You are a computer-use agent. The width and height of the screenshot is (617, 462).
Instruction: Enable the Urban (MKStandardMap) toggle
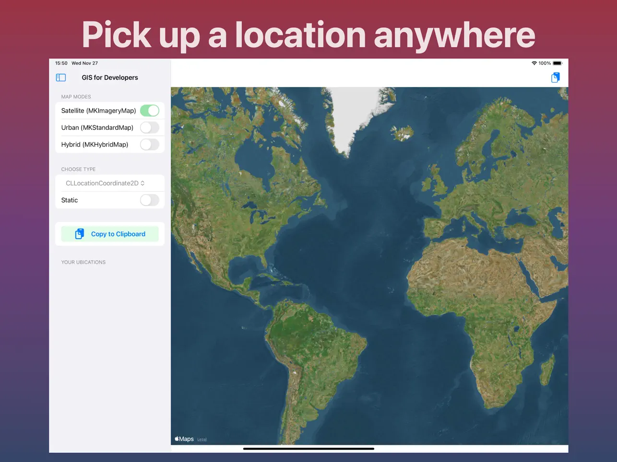[150, 127]
